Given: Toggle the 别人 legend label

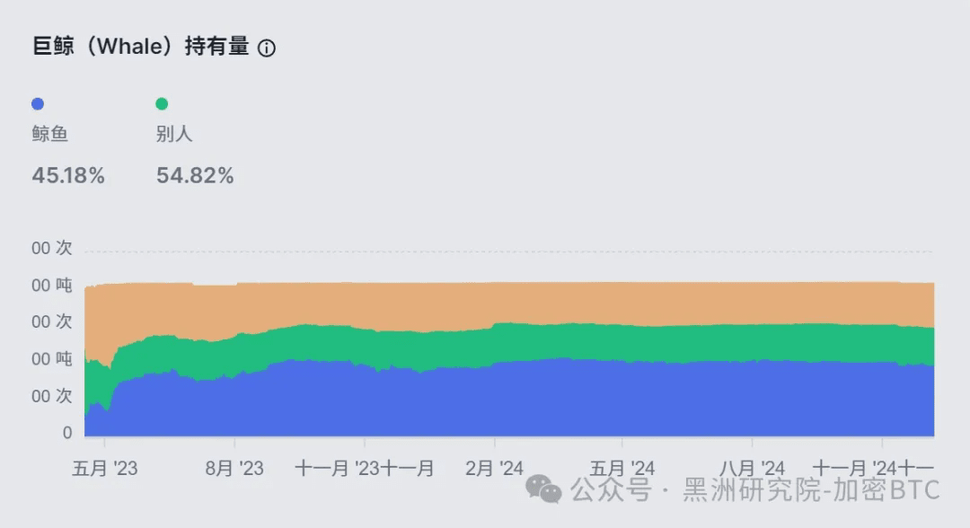Looking at the screenshot, I should [174, 134].
